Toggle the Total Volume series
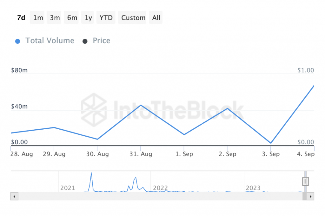The height and width of the screenshot is (216, 325). click(50, 41)
